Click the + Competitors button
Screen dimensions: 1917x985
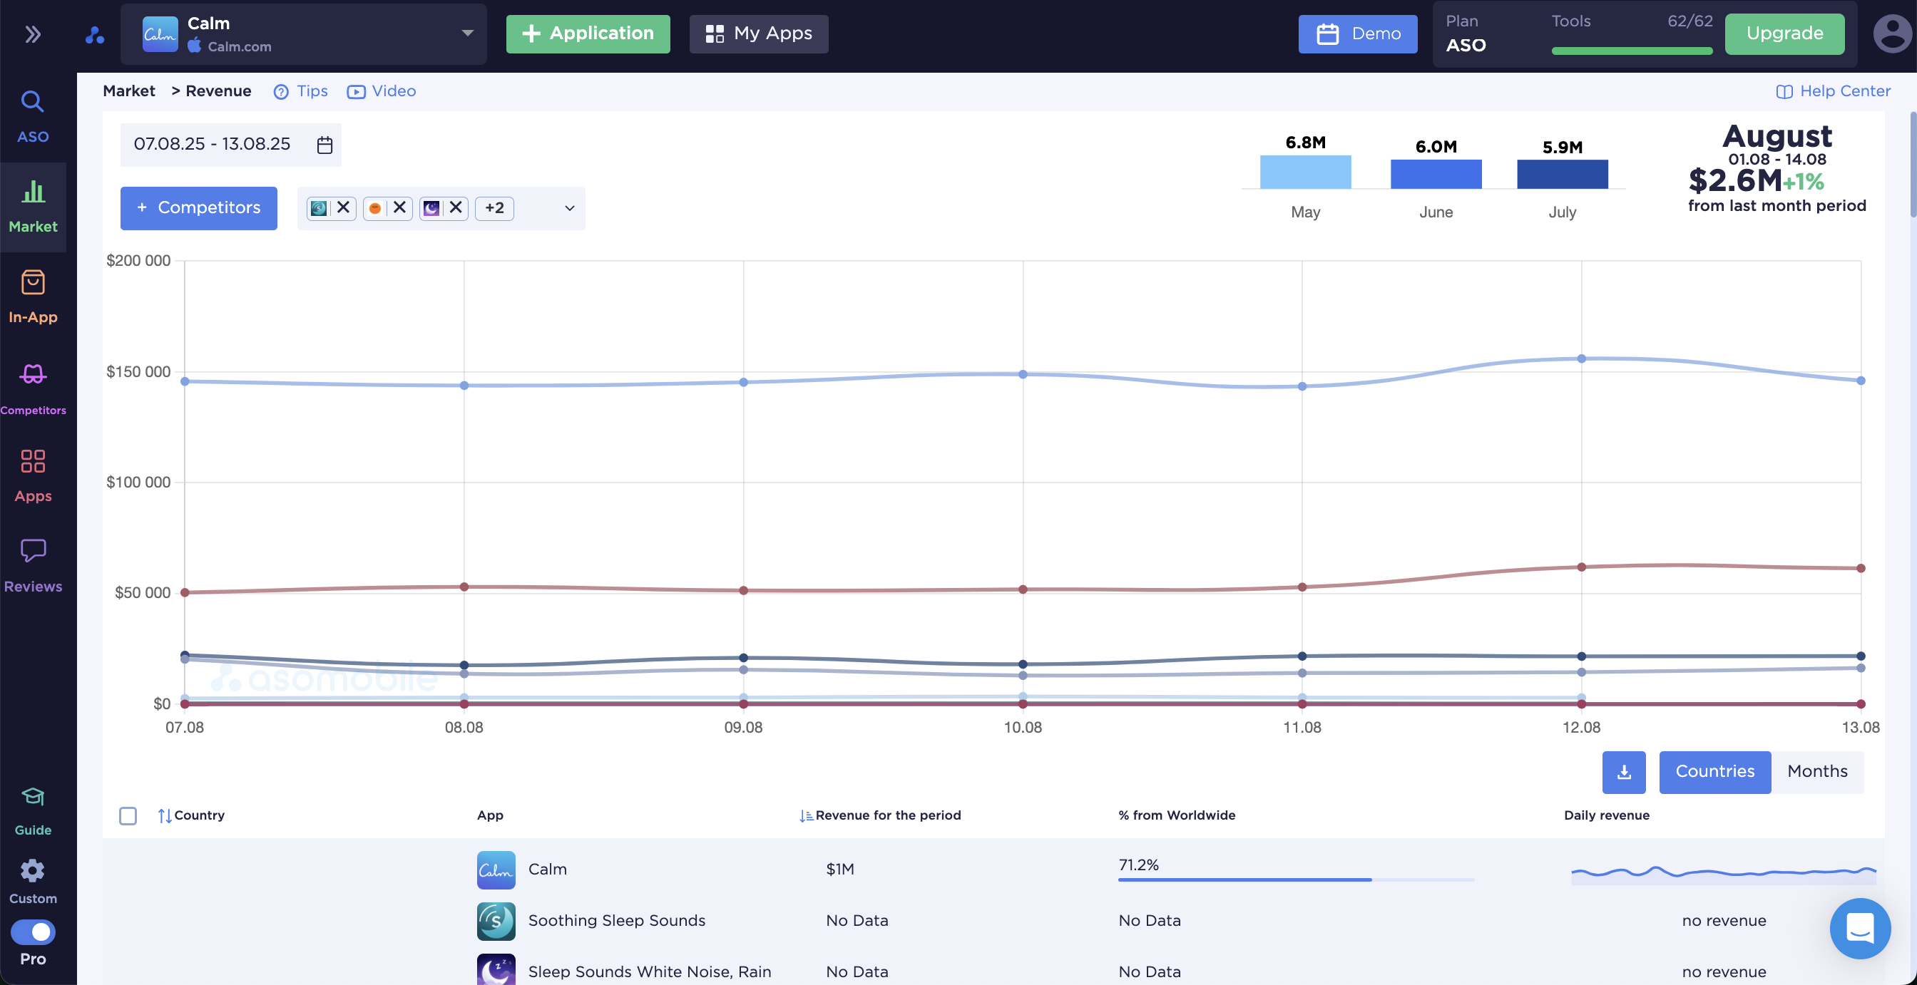pyautogui.click(x=199, y=207)
